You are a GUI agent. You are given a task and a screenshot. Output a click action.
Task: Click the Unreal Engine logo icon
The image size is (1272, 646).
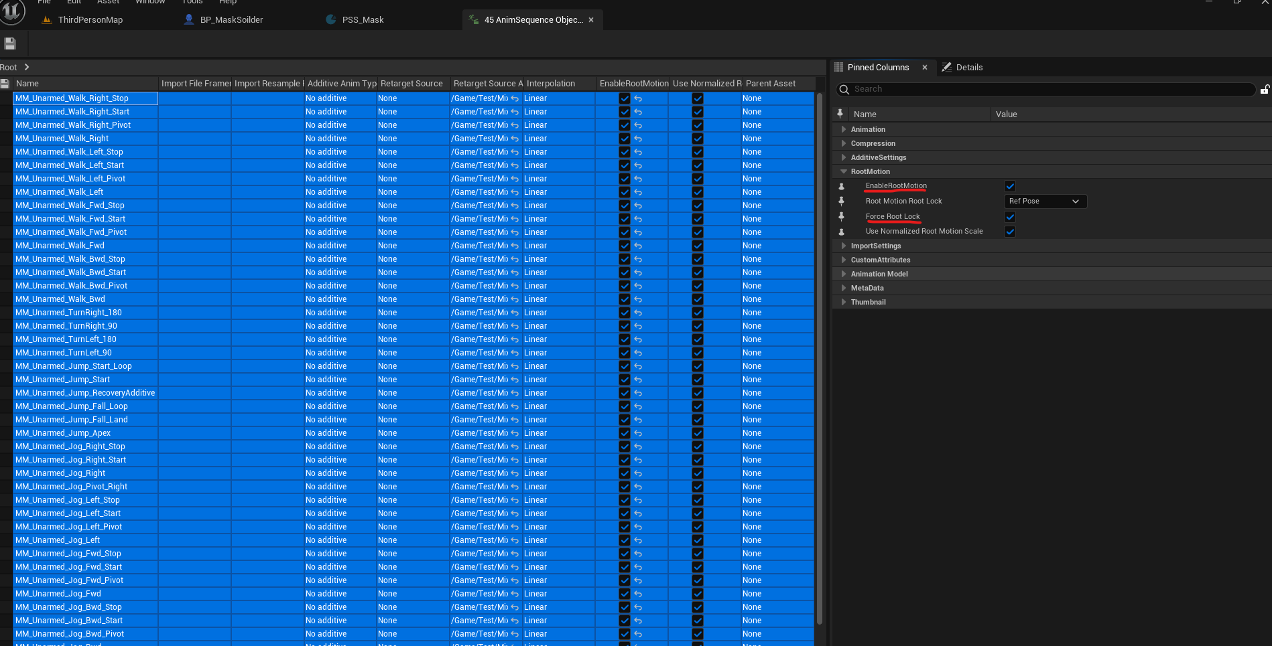point(12,11)
